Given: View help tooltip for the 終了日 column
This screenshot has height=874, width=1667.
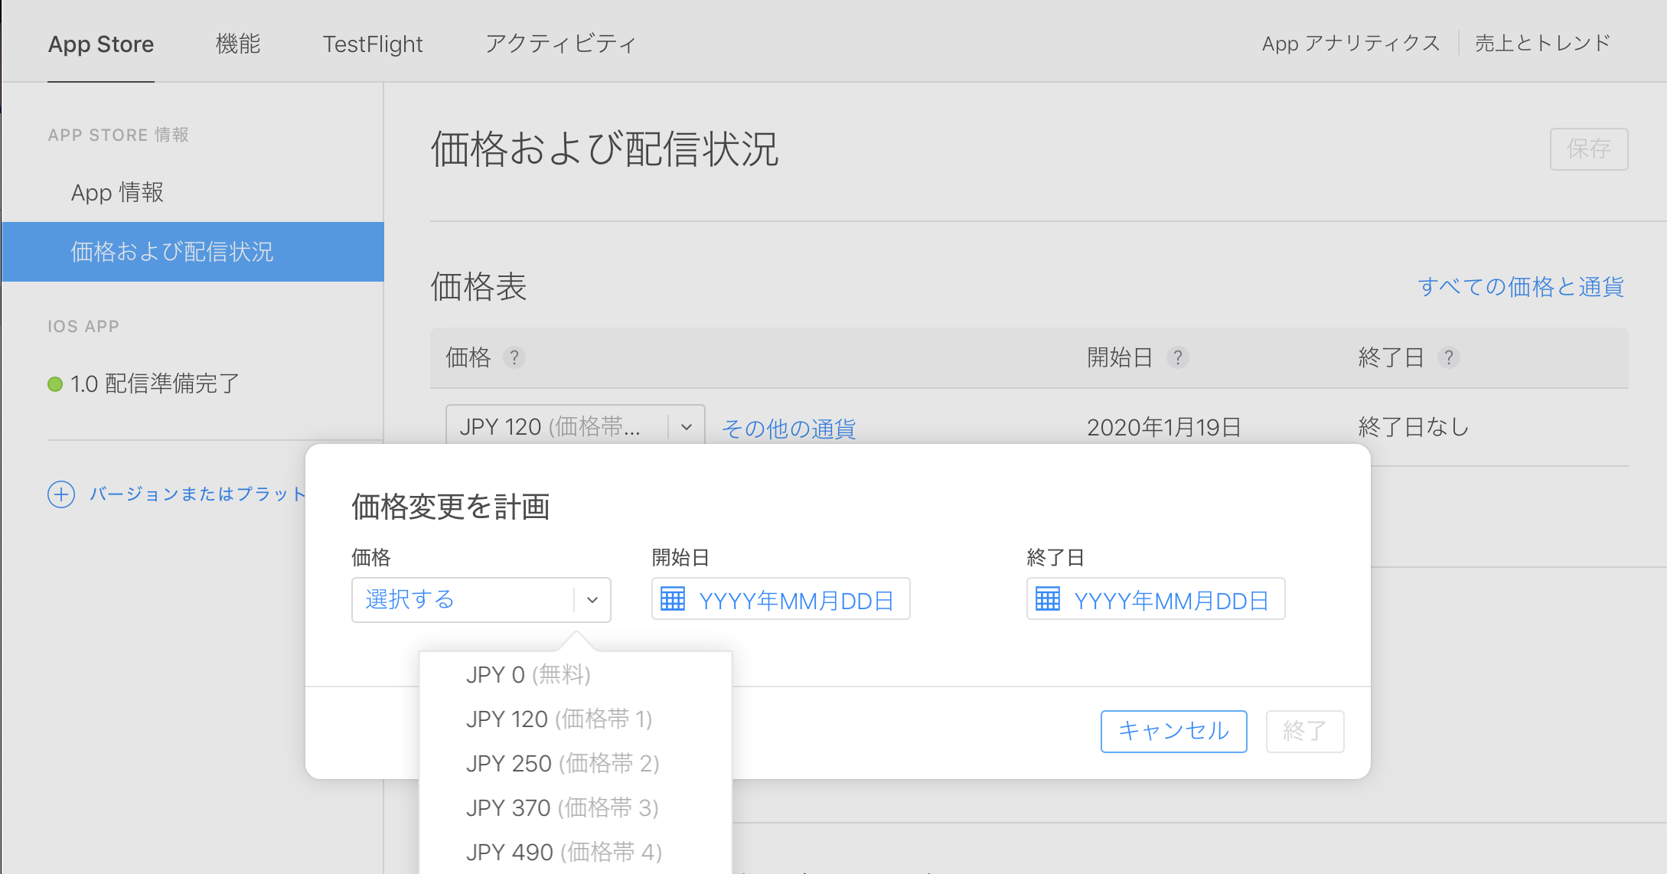Looking at the screenshot, I should pos(1448,357).
